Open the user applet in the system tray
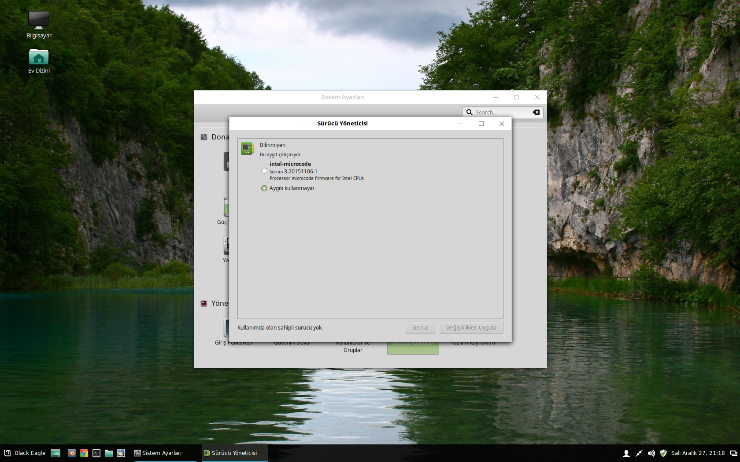This screenshot has width=740, height=462. tap(626, 453)
